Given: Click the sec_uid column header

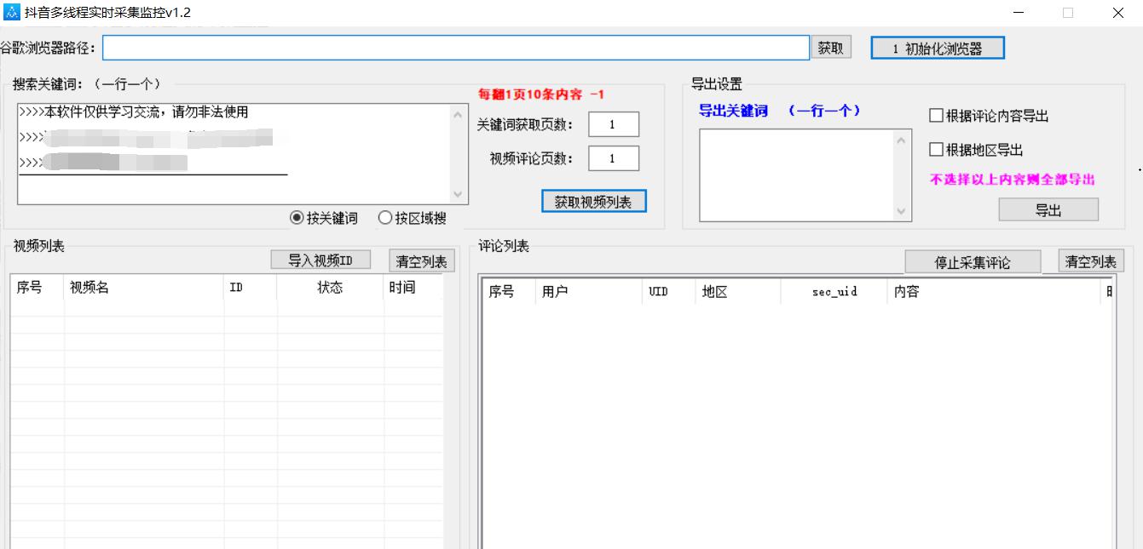Looking at the screenshot, I should click(x=834, y=292).
